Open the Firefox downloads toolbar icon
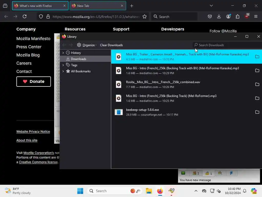262x197 pixels. click(219, 16)
